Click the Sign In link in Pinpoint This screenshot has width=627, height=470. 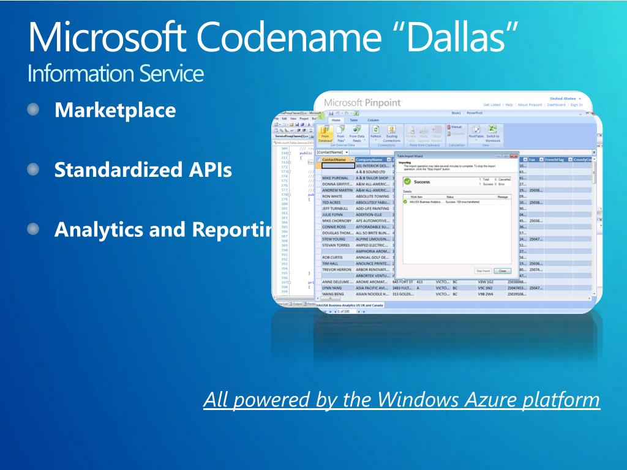point(577,105)
